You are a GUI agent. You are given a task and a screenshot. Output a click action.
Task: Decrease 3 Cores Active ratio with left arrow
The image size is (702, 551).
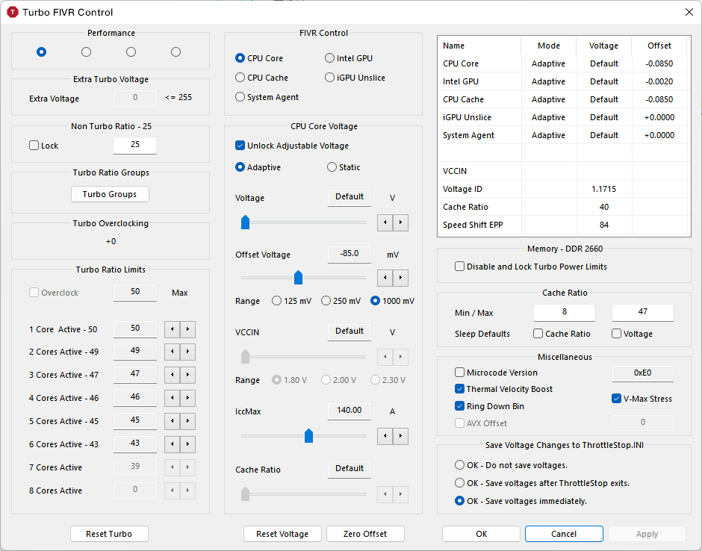173,375
